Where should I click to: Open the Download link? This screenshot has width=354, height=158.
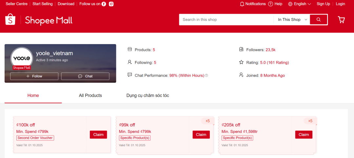(x=66, y=4)
